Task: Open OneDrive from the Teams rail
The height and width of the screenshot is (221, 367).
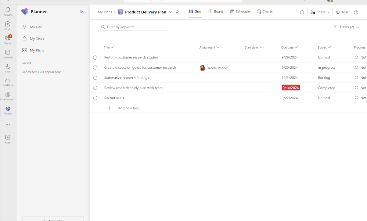Action: pyautogui.click(x=8, y=81)
